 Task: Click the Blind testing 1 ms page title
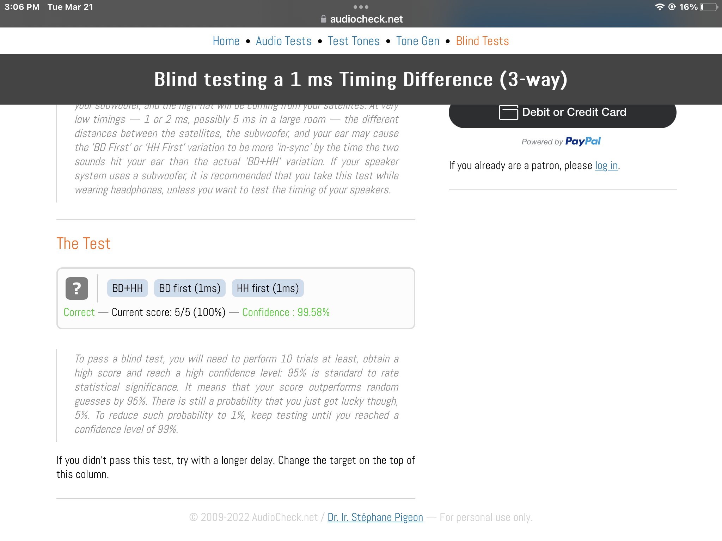coord(361,80)
